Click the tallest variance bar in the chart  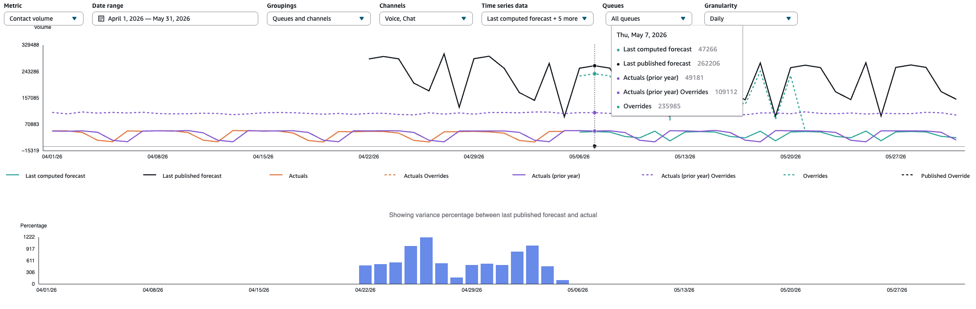click(x=426, y=261)
